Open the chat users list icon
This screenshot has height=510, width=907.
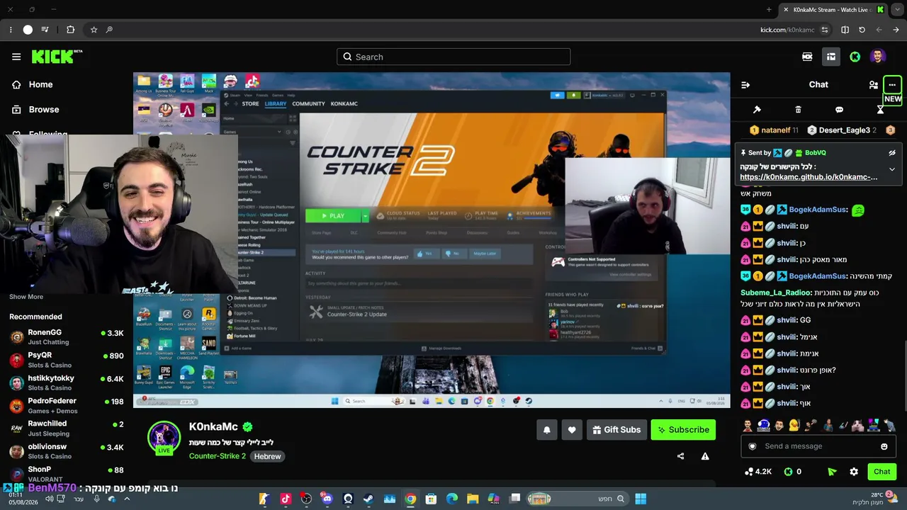pos(873,85)
